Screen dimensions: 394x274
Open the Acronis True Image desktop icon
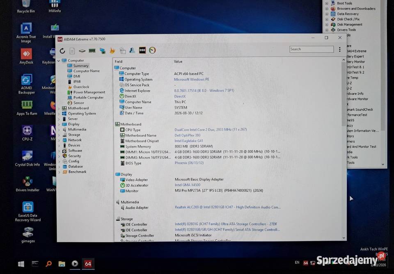tap(26, 33)
